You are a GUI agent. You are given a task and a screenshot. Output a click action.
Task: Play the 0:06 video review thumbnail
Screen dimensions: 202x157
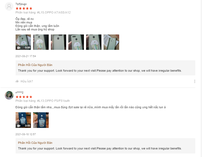pyautogui.click(x=23, y=42)
